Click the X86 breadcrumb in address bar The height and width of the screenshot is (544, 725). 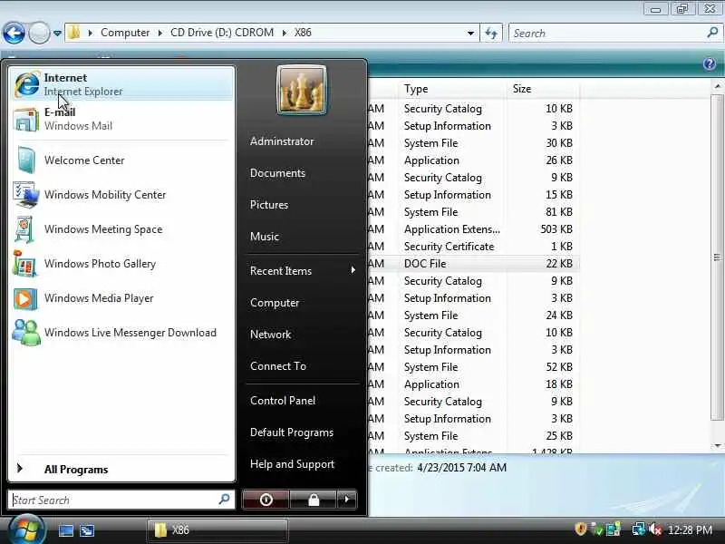pyautogui.click(x=303, y=33)
